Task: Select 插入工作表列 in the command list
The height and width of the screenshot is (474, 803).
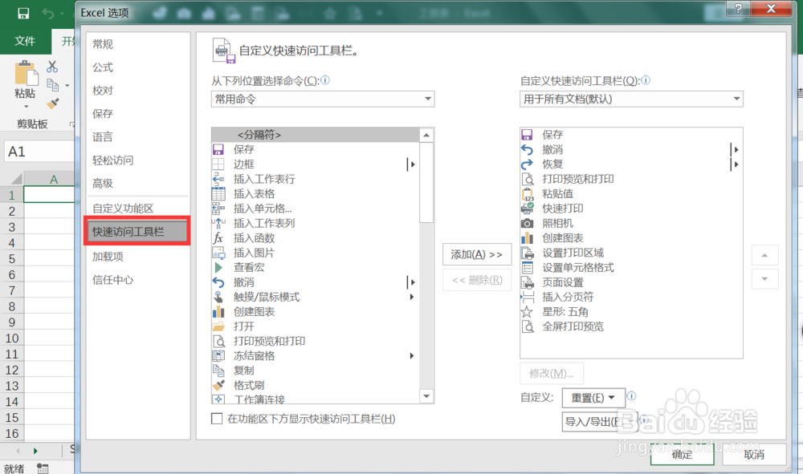Action: point(315,224)
